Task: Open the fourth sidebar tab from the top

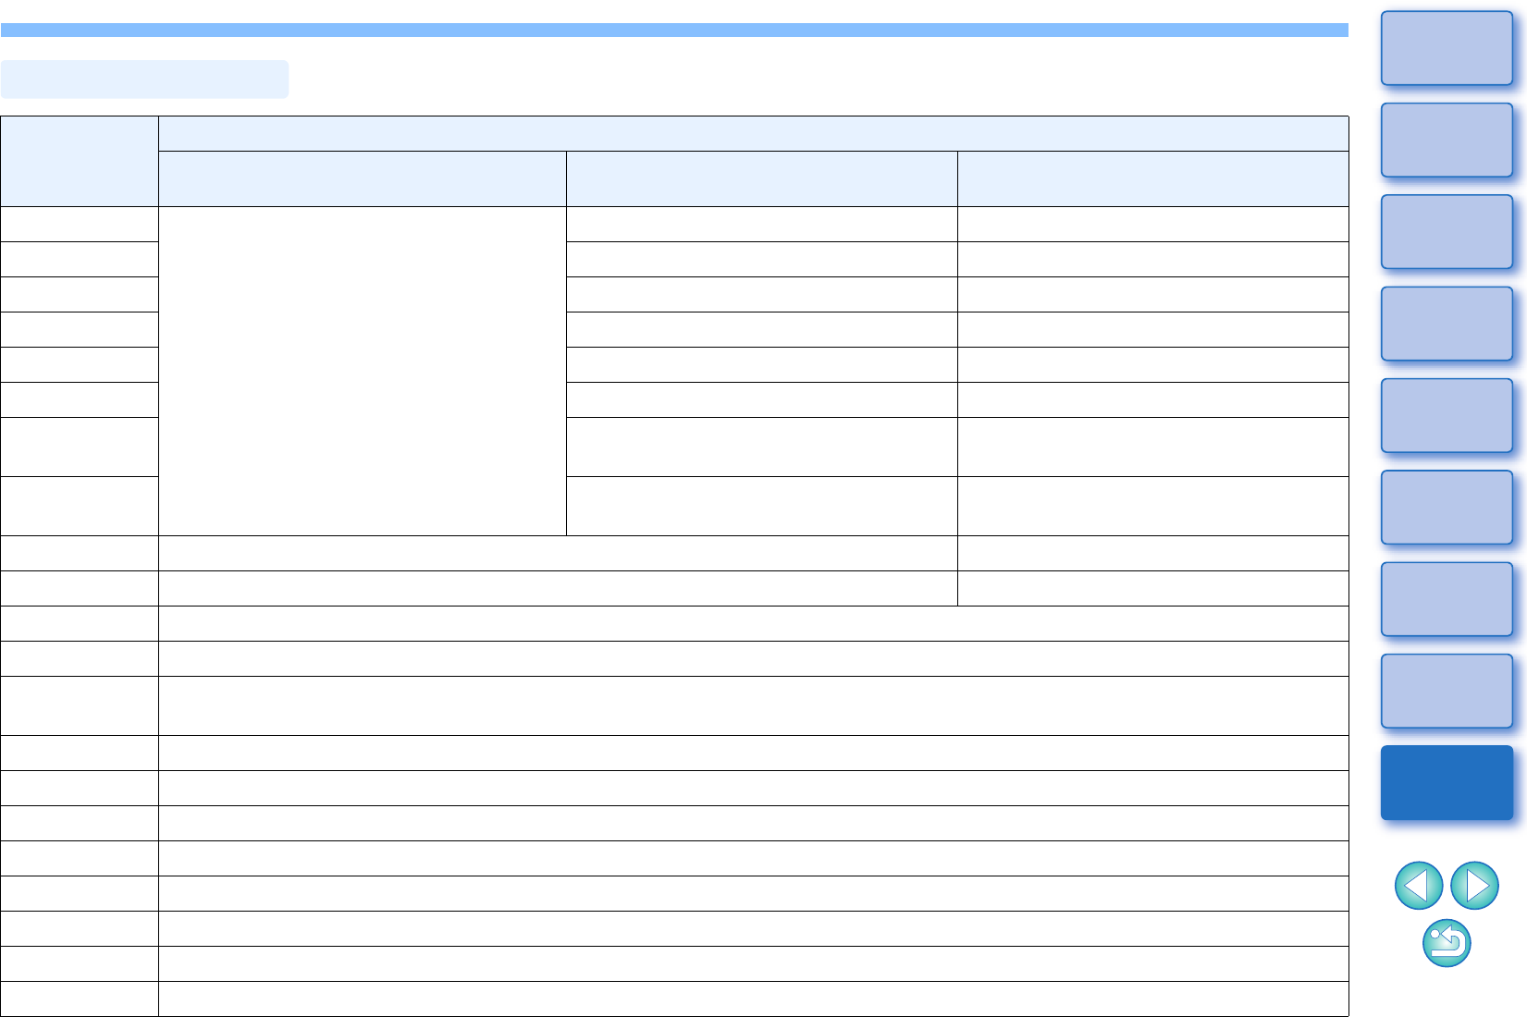Action: click(1447, 324)
